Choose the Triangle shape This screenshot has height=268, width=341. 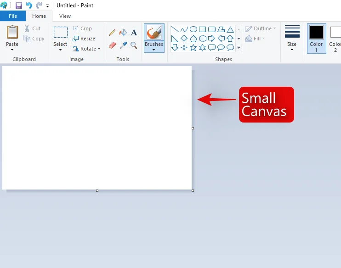pos(230,29)
